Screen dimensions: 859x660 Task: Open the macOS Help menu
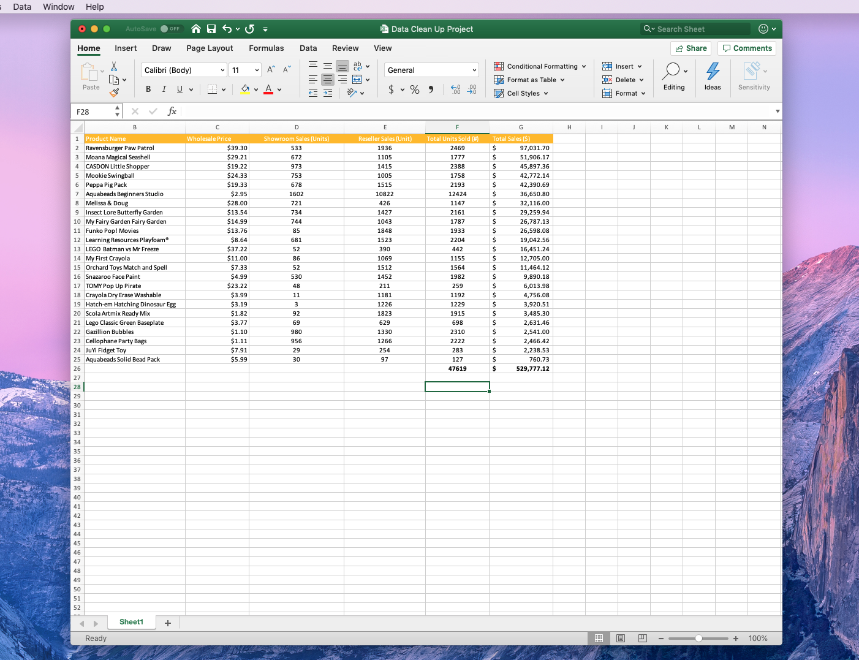tap(95, 7)
